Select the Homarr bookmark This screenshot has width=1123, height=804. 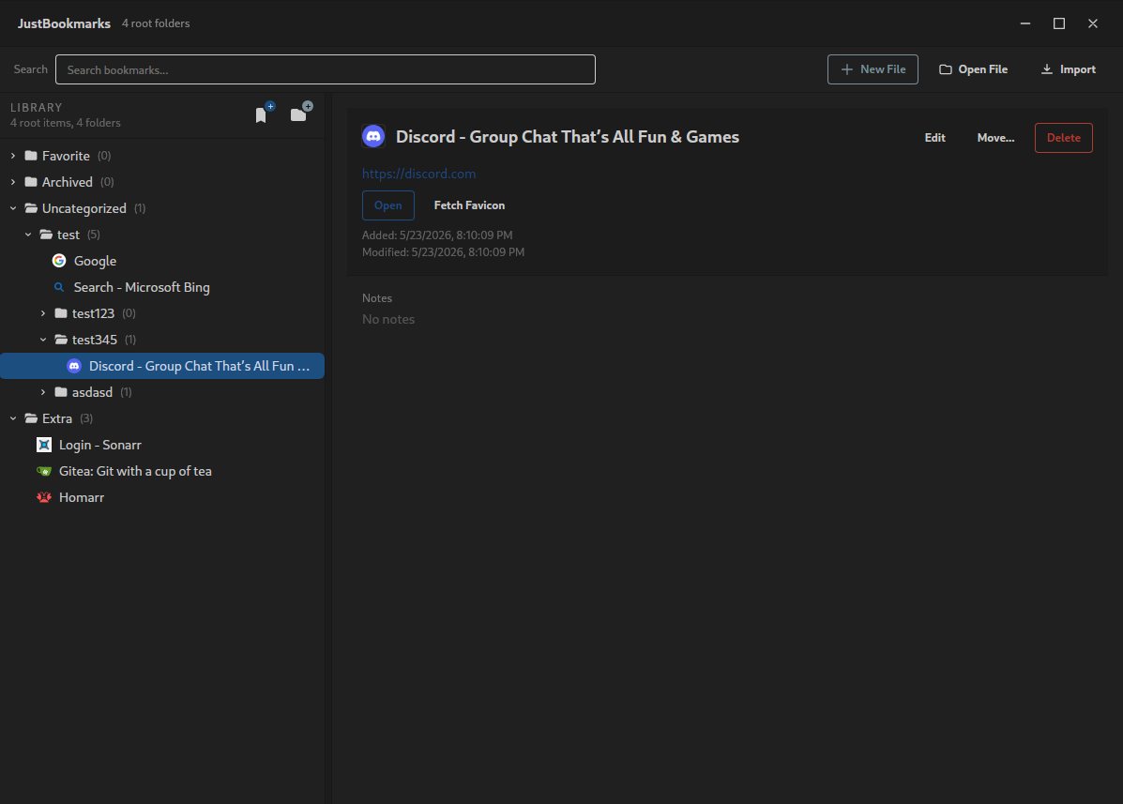point(82,497)
